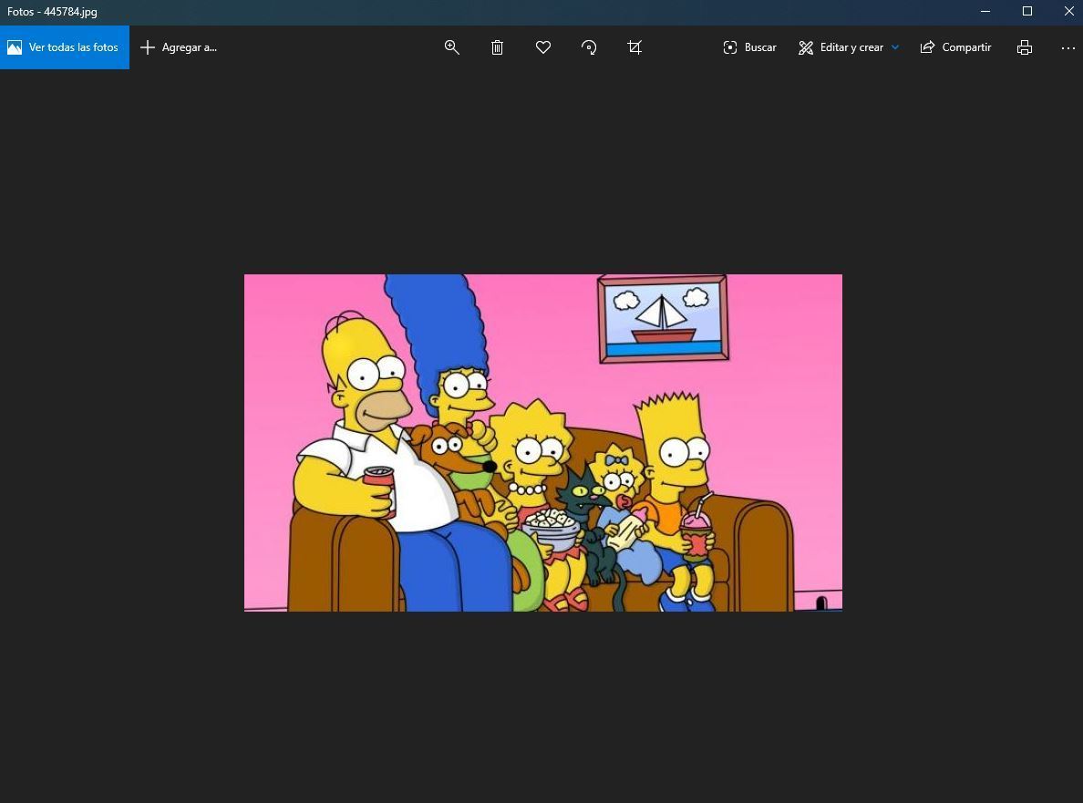1083x803 pixels.
Task: Open the Editar y crear menu
Action: pos(851,47)
